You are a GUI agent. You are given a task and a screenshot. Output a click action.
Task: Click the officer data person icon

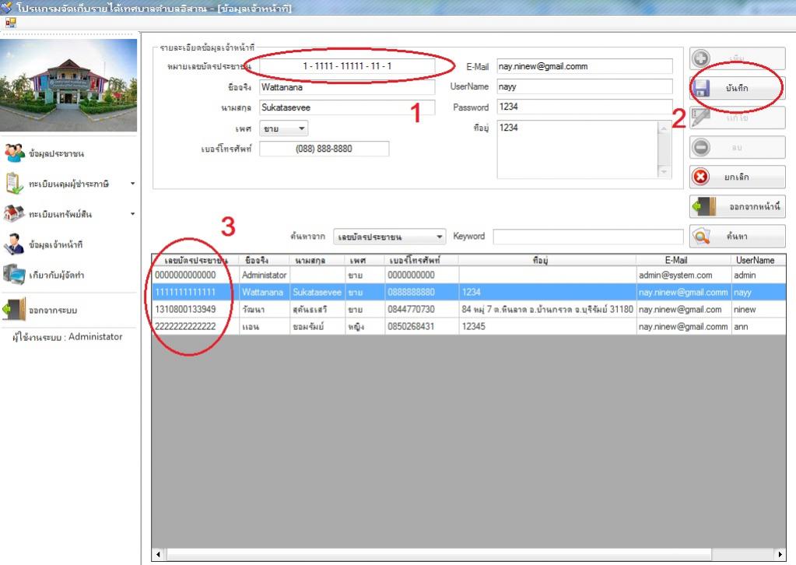tap(16, 244)
